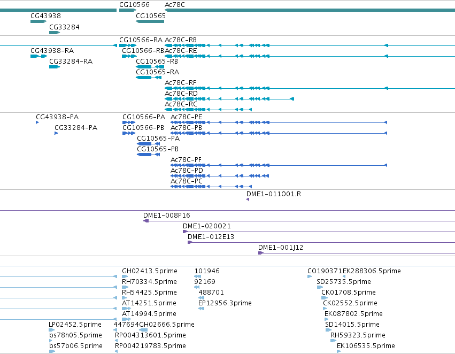Open protein CG33284-PA
The image size is (455, 354).
pos(76,128)
